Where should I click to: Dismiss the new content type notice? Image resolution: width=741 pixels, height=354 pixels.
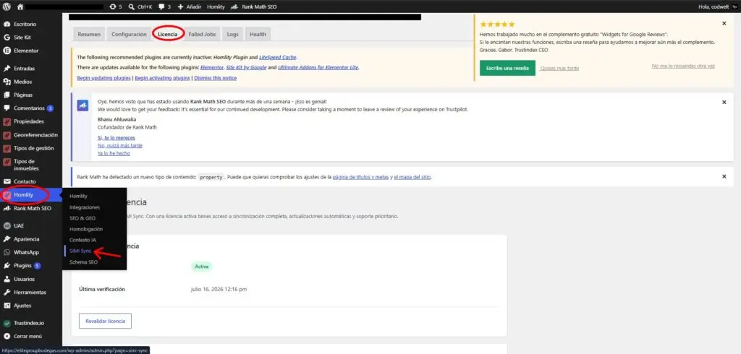[x=724, y=176]
